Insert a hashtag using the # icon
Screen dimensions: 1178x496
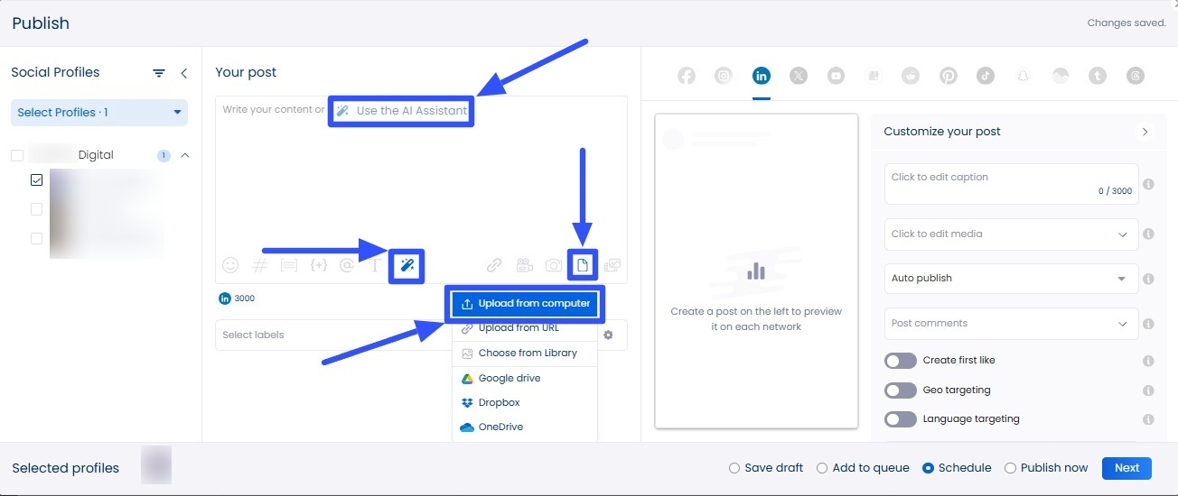click(x=259, y=265)
